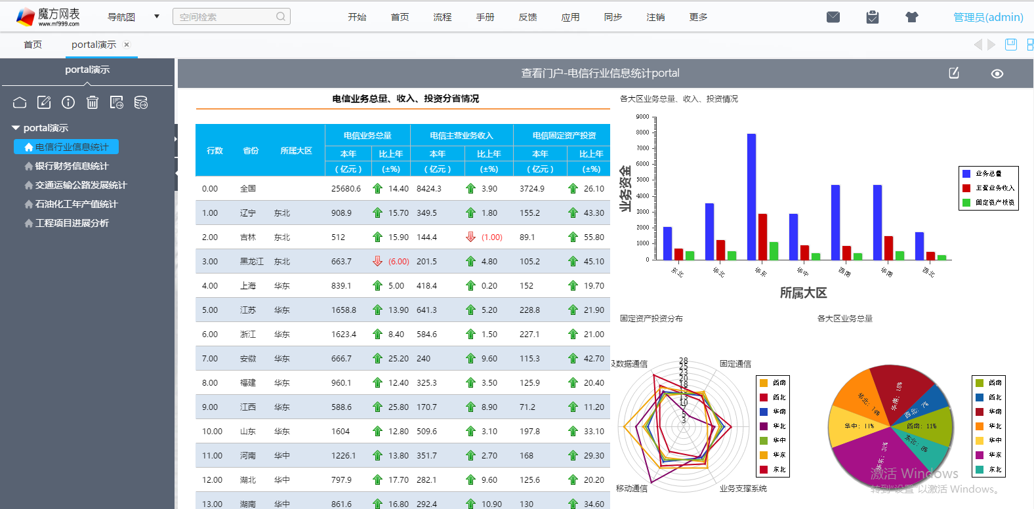The height and width of the screenshot is (509, 1034).
Task: Click the 魔方网表 logo
Action: click(48, 16)
